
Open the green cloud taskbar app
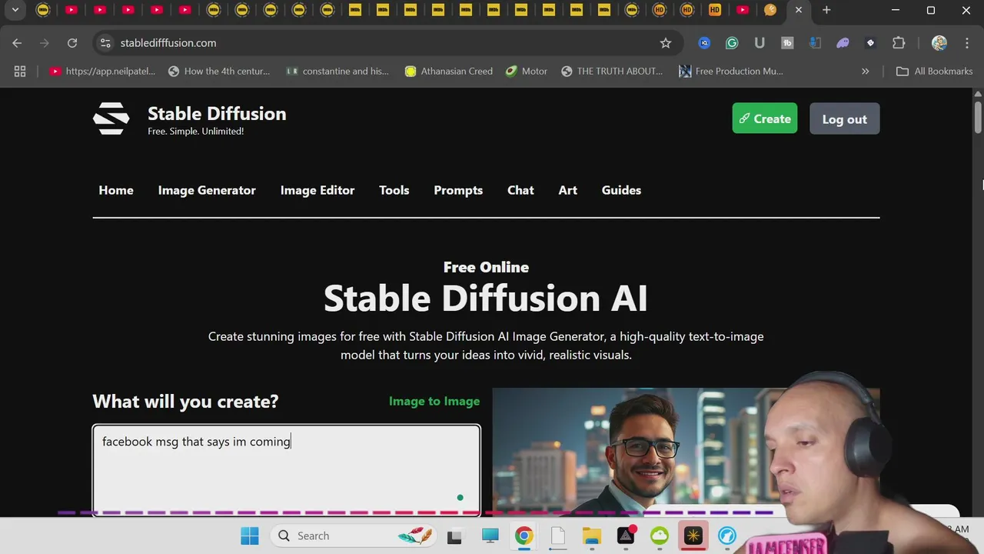(x=660, y=536)
